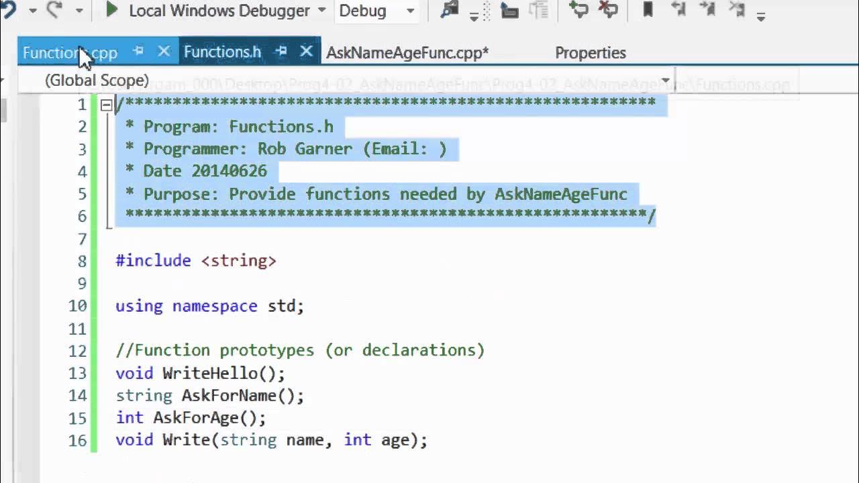
Task: Click Local Windows Debugger button
Action: point(219,11)
